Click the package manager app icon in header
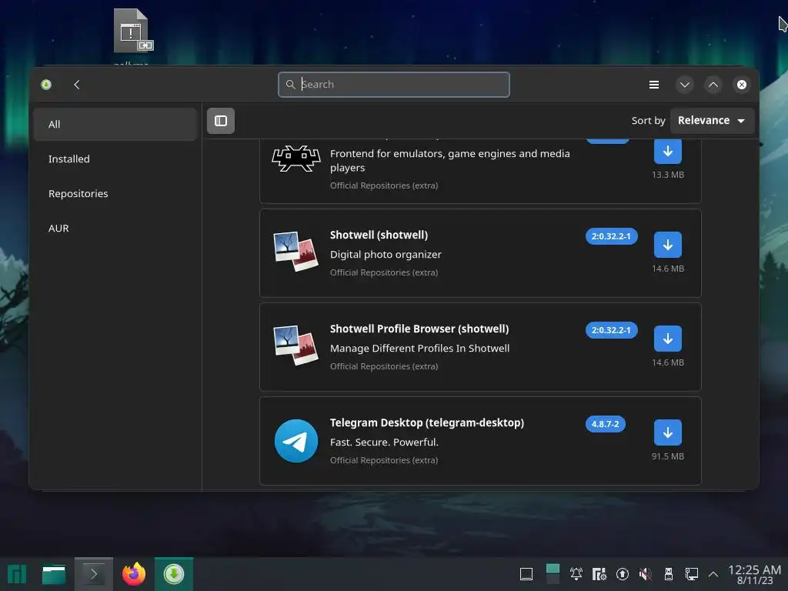The width and height of the screenshot is (788, 591). click(x=46, y=85)
